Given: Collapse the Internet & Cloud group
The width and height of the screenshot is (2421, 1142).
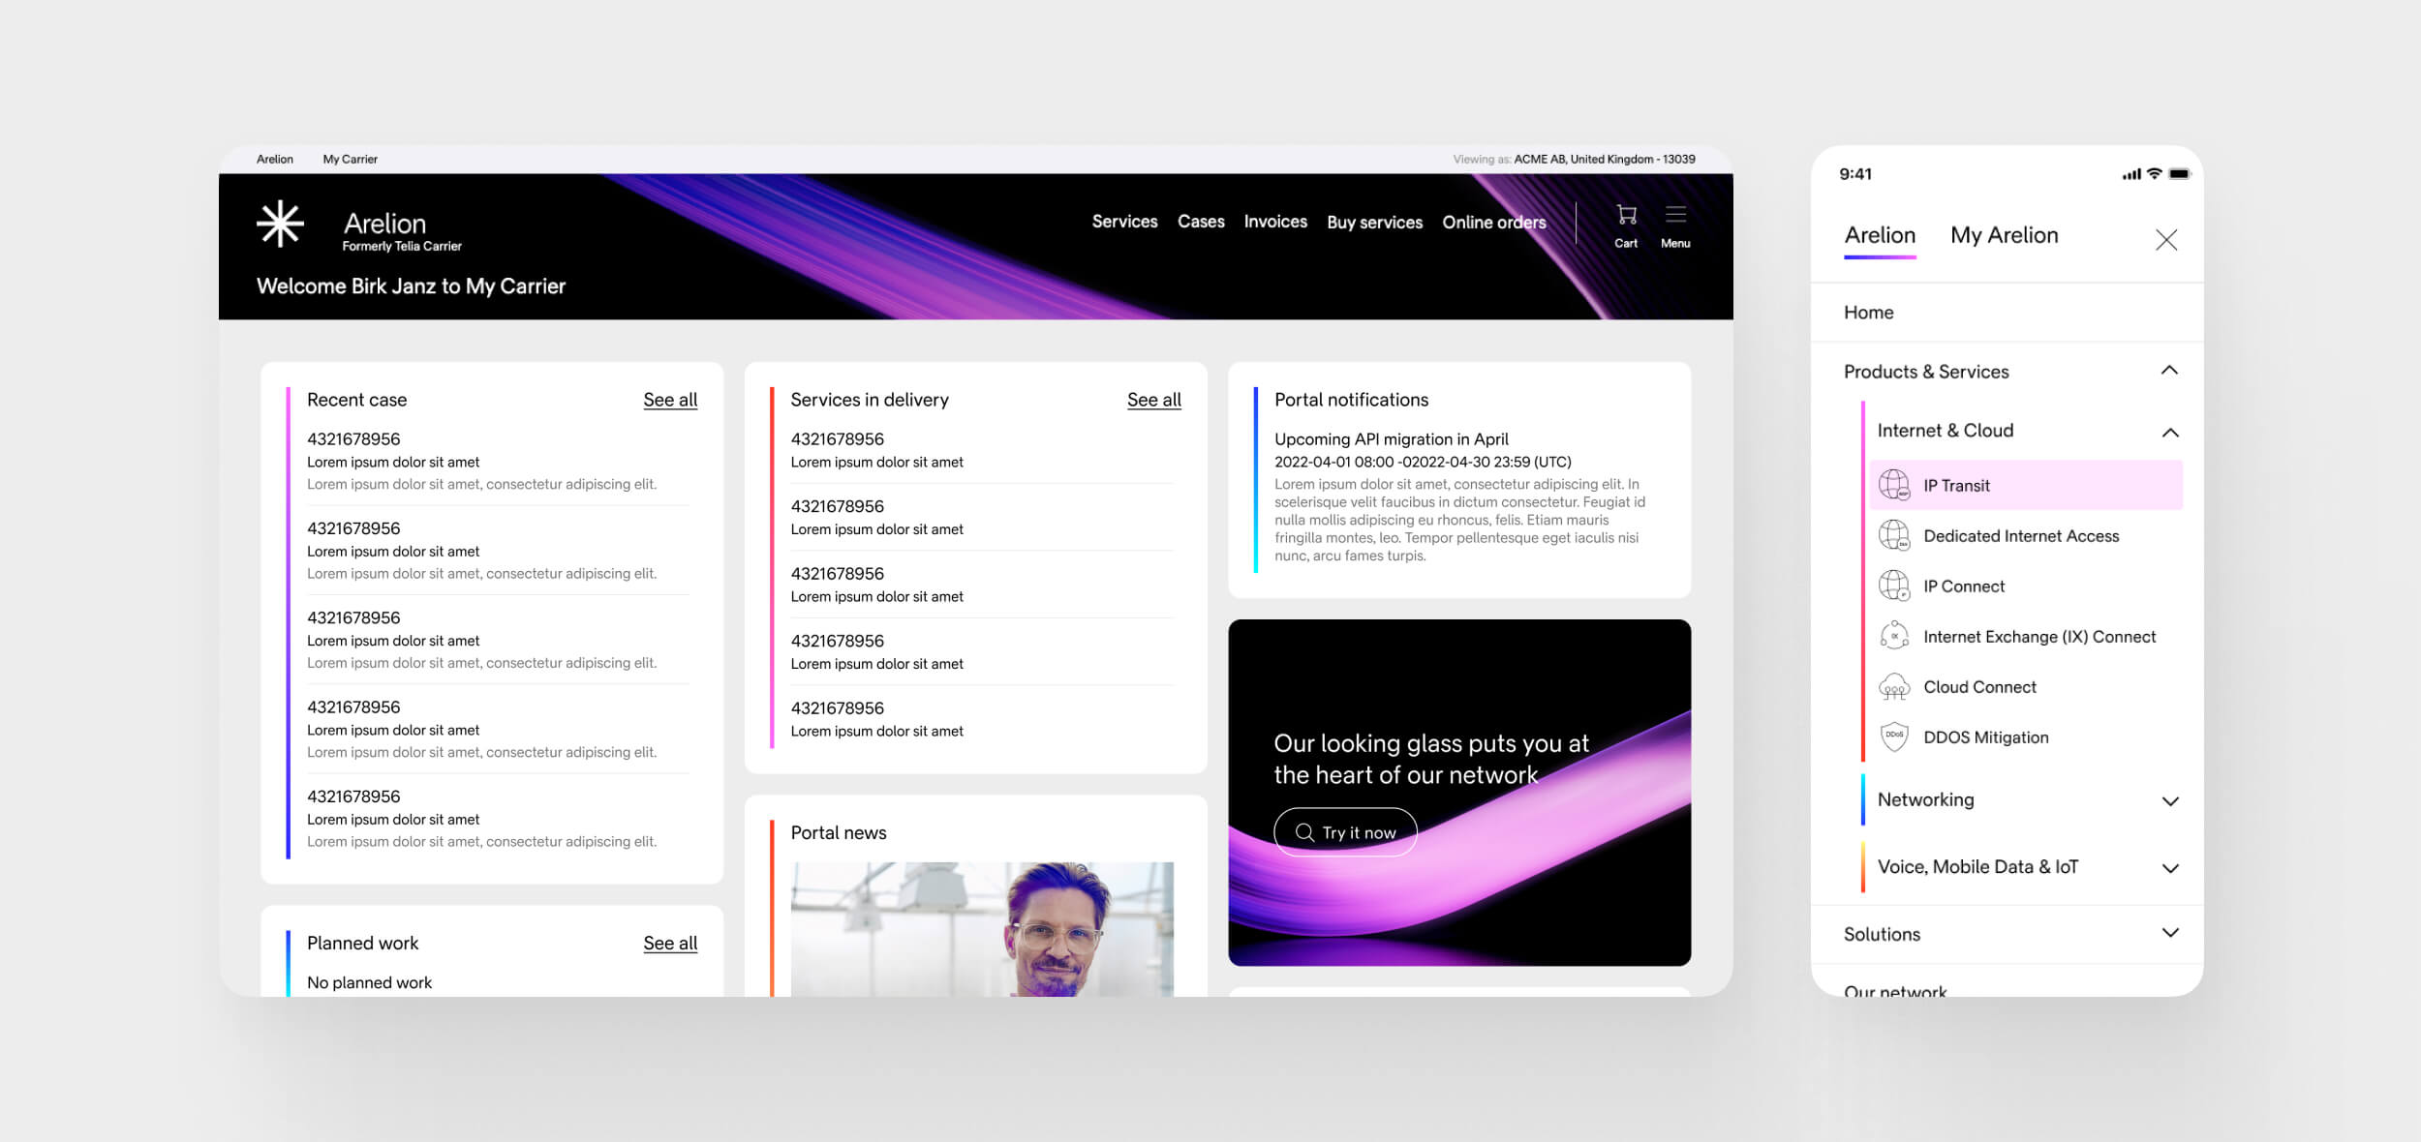Looking at the screenshot, I should pos(2170,433).
